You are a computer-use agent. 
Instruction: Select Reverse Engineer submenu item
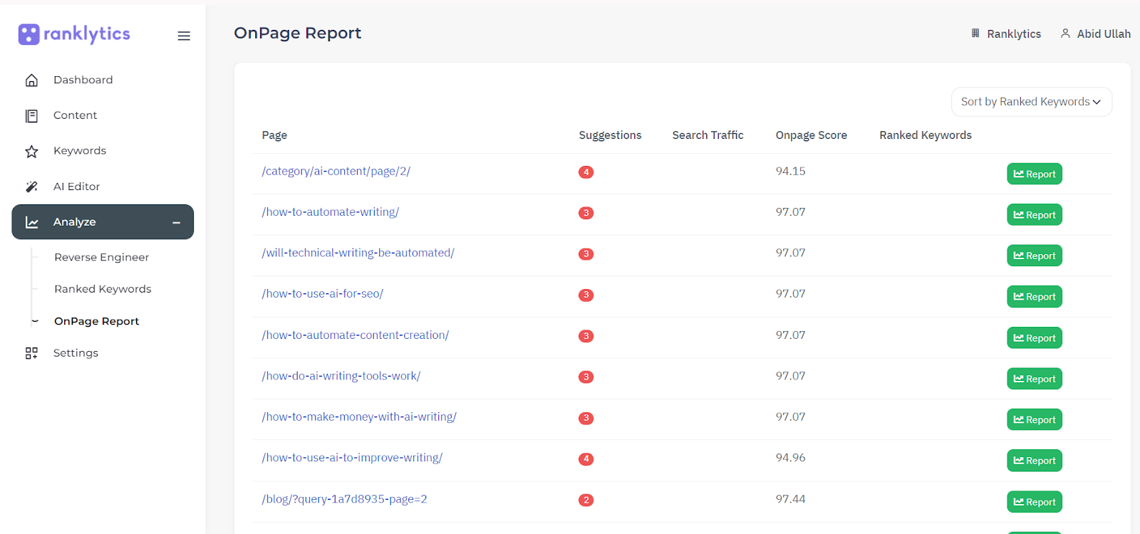point(102,257)
